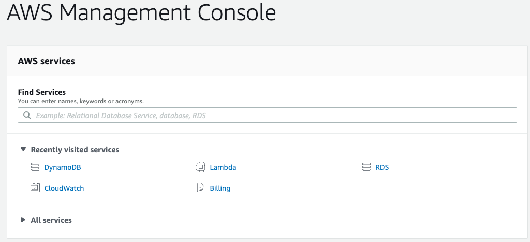Collapse Recently visited services using its triangle
The width and height of the screenshot is (530, 242).
pos(23,149)
